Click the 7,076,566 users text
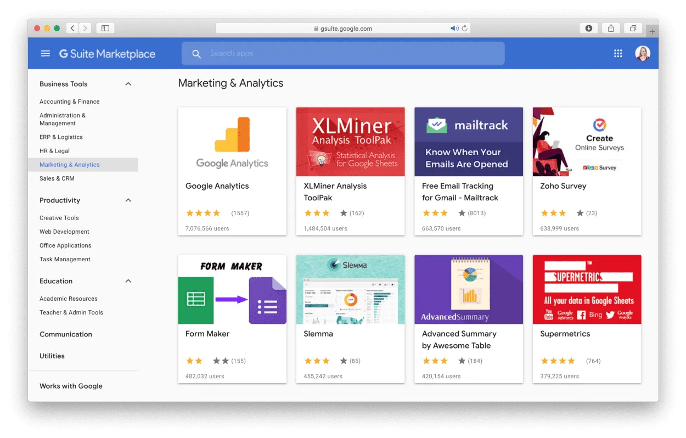The width and height of the screenshot is (686, 438). [207, 228]
